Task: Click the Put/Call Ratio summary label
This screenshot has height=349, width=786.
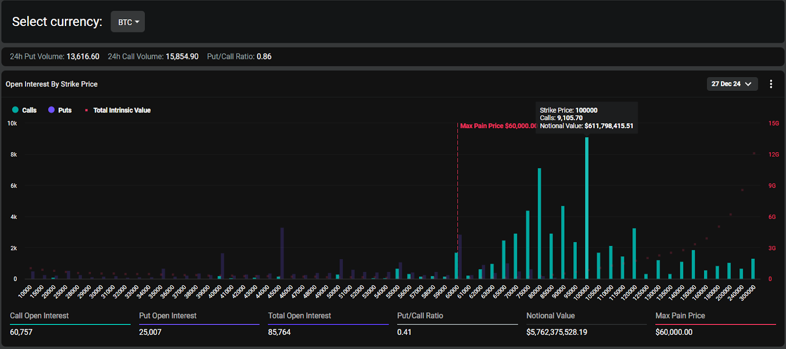Action: click(420, 316)
